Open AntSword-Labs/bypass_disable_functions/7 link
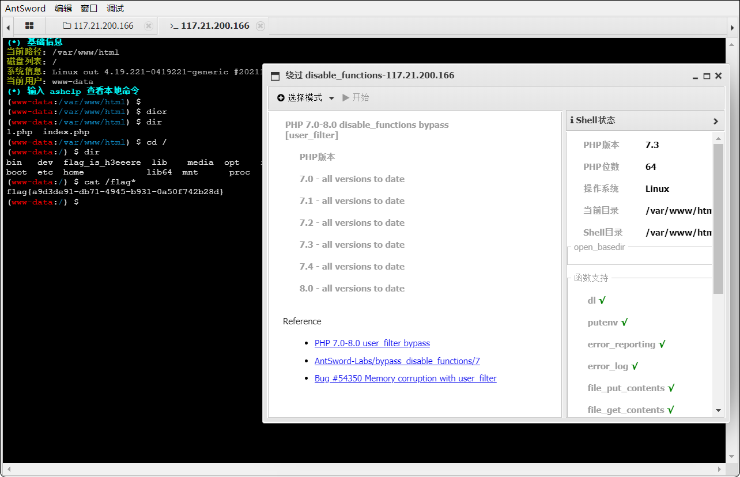740x477 pixels. point(397,361)
